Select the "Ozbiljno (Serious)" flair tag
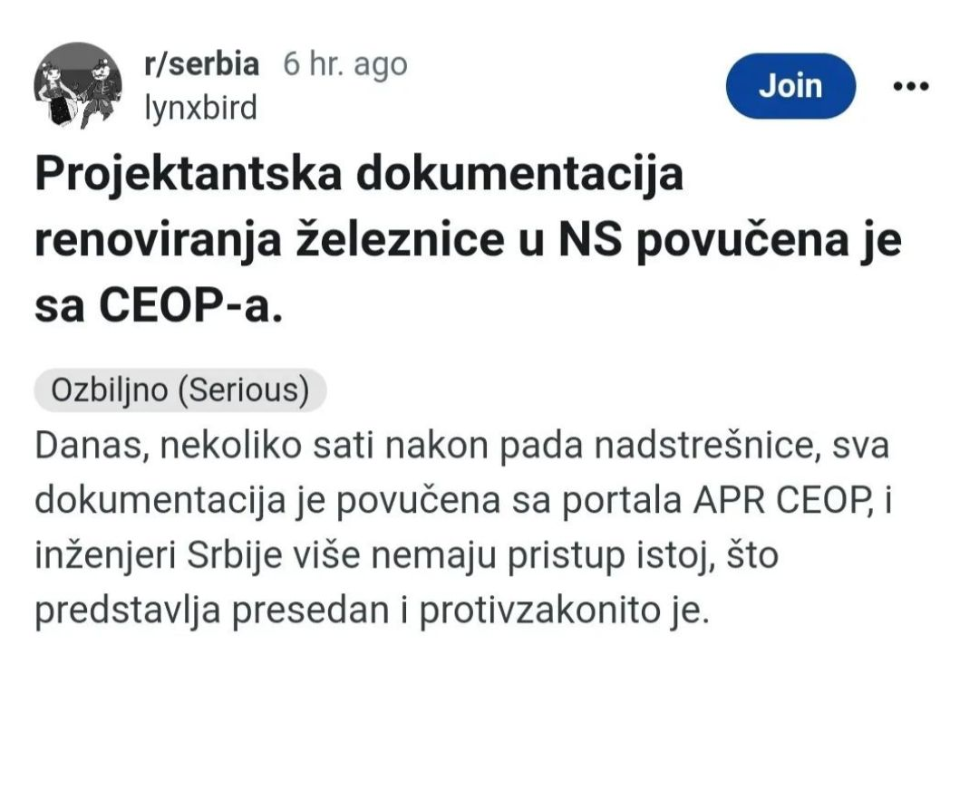The height and width of the screenshot is (808, 979). (179, 390)
